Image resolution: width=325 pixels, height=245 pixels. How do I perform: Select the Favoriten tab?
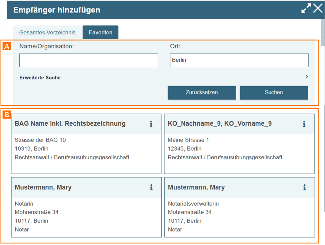(x=101, y=32)
